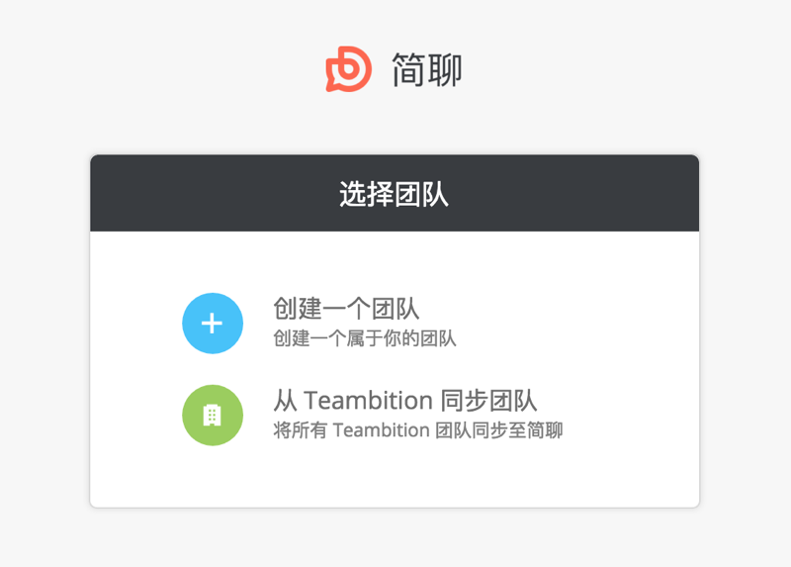Click the 选择团队 header title
This screenshot has height=567, width=791.
pos(394,194)
